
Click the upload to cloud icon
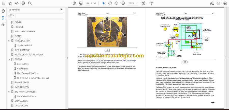coord(17,3)
